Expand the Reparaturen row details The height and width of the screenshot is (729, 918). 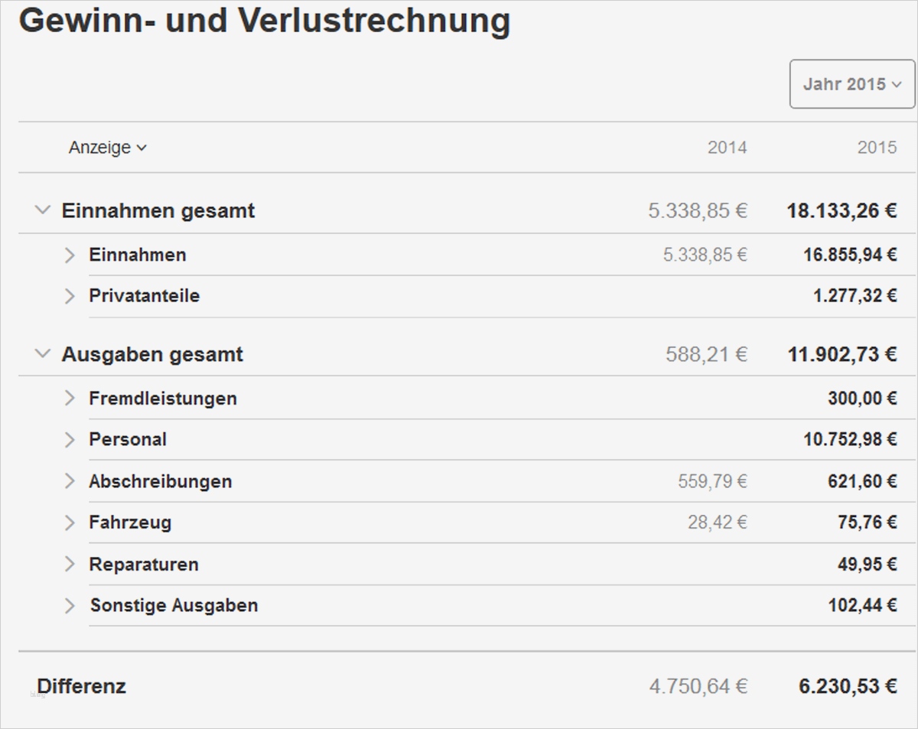69,564
